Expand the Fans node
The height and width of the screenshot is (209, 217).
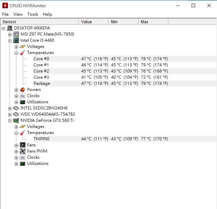tap(16, 145)
